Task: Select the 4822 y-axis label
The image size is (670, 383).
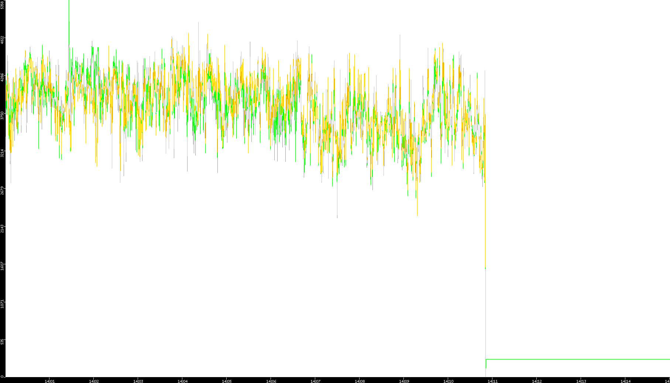Action: pyautogui.click(x=2, y=40)
